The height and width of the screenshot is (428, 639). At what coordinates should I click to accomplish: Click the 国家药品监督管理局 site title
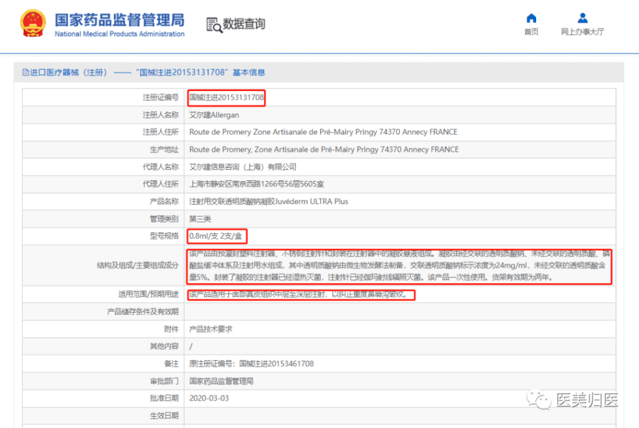coord(119,20)
